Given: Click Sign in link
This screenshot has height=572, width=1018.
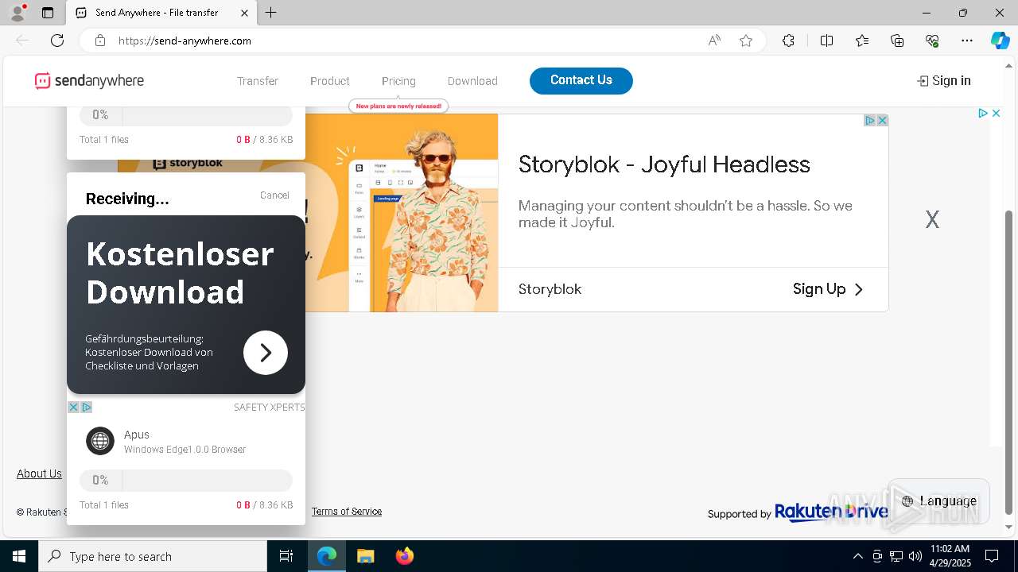Looking at the screenshot, I should [944, 80].
